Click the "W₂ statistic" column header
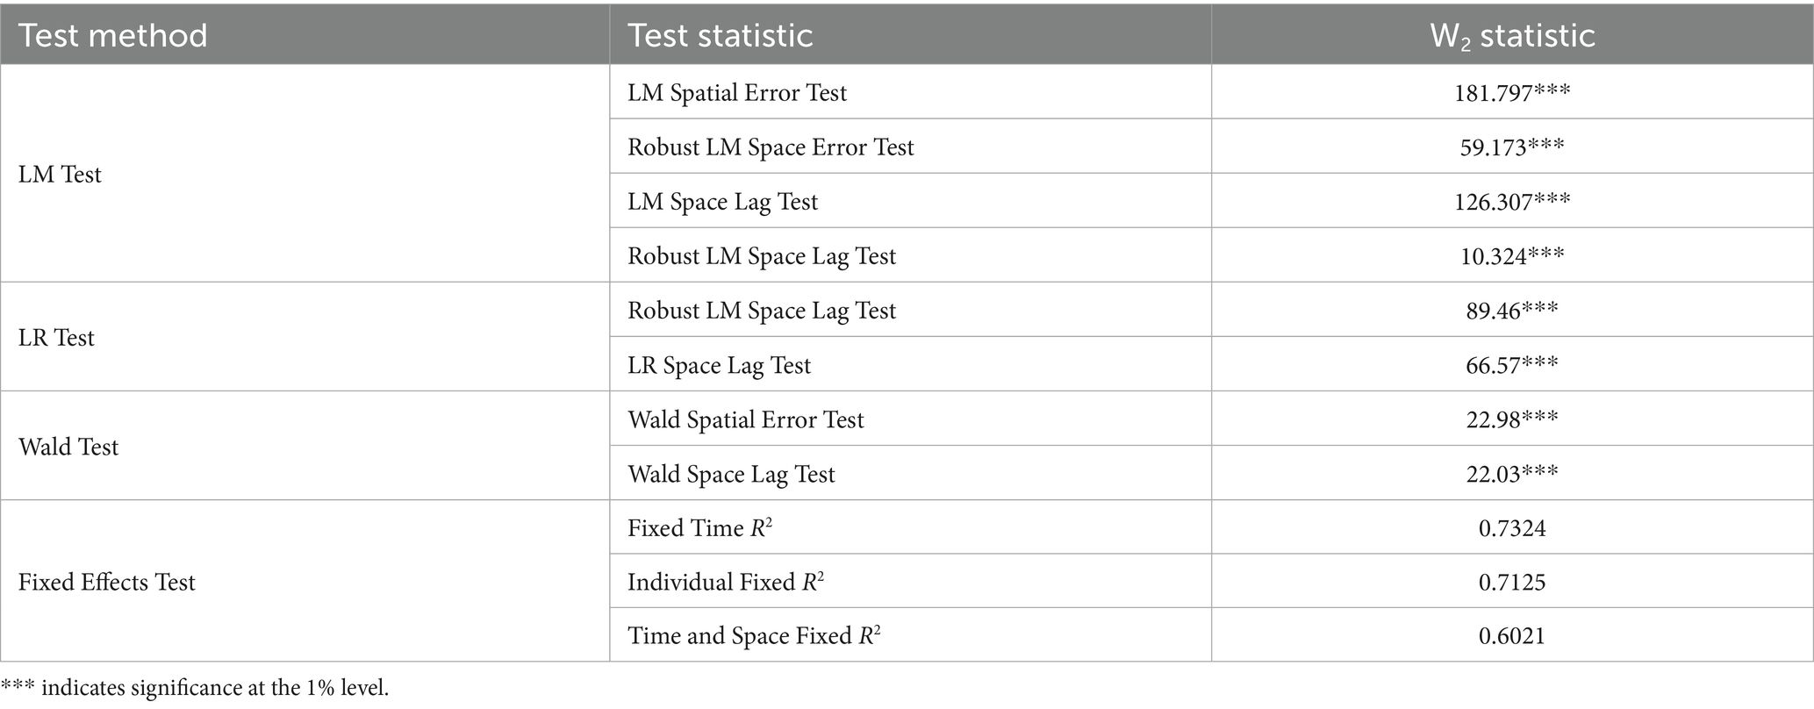Image resolution: width=1814 pixels, height=709 pixels. click(1512, 36)
